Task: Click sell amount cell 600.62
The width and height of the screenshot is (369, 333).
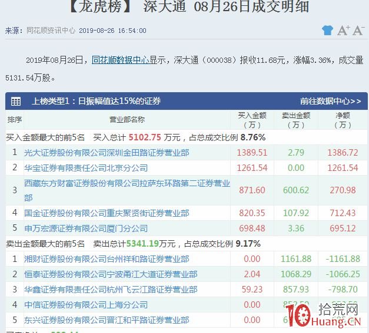Action: point(296,190)
